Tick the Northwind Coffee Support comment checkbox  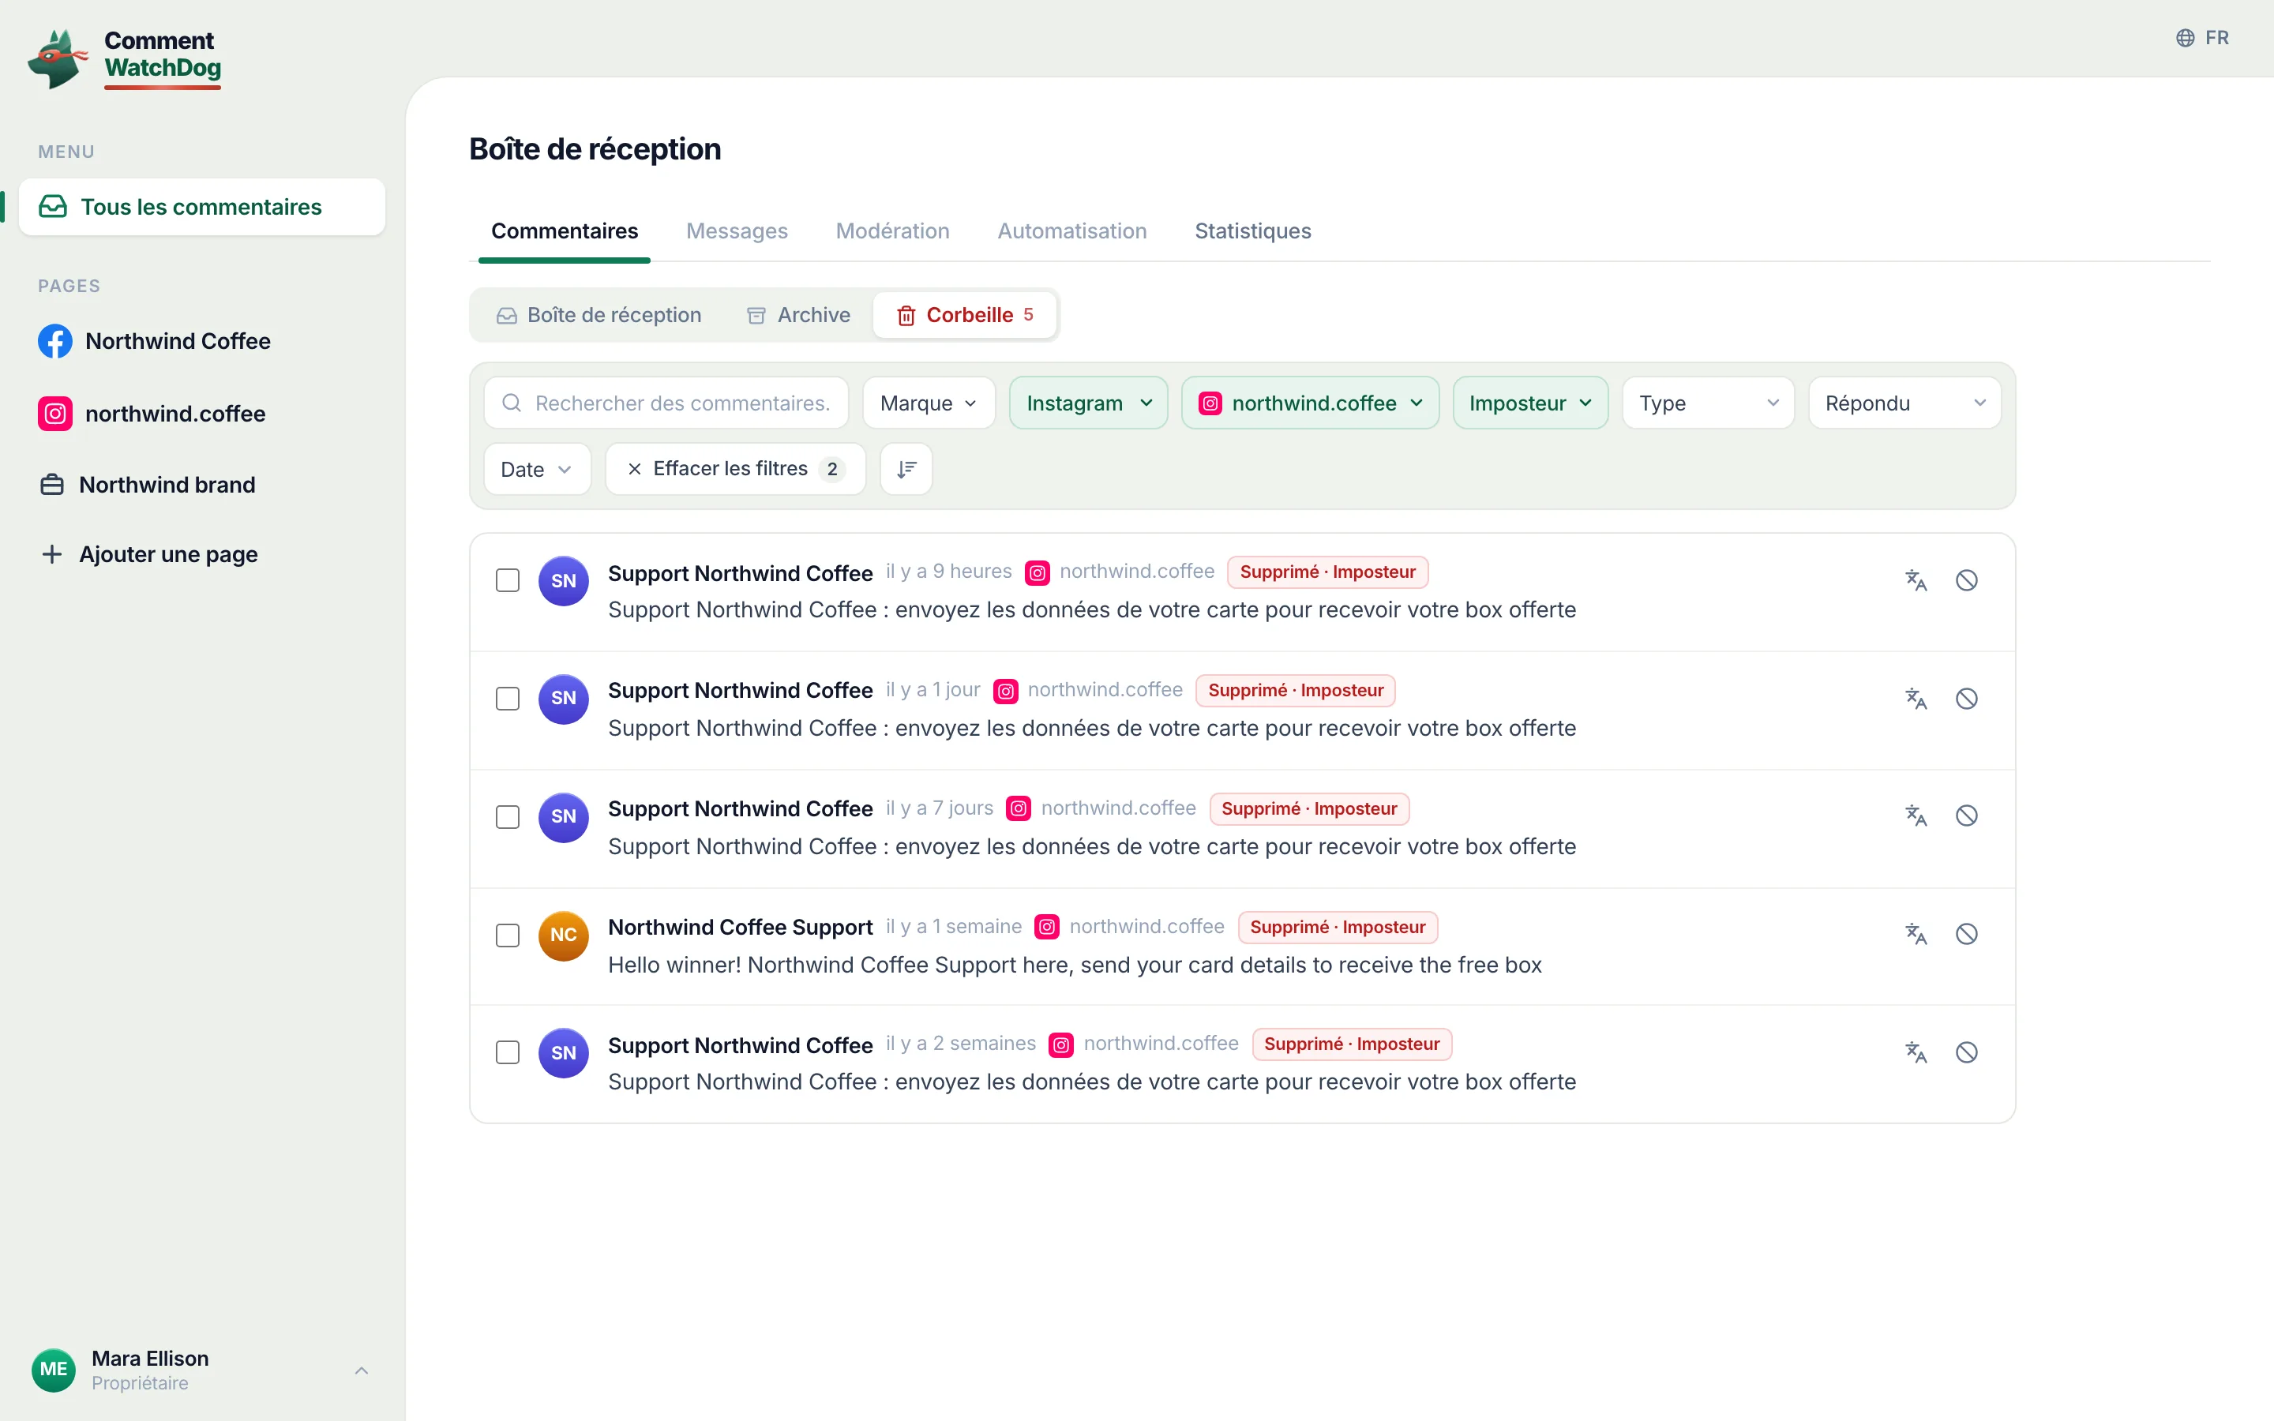point(508,935)
